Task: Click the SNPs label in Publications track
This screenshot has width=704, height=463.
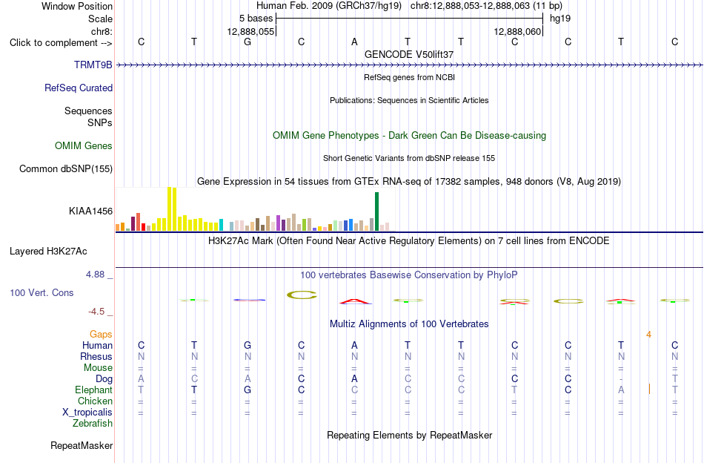Action: [100, 122]
